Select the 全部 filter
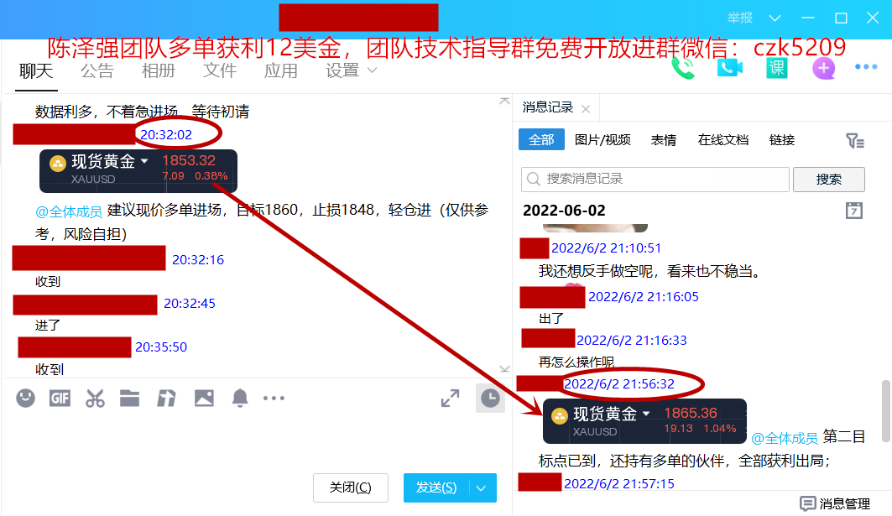 point(541,140)
